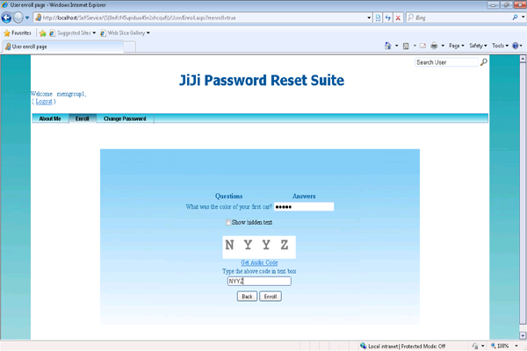Click the Feeds toolbar icon
This screenshot has width=527, height=351.
coord(406,46)
